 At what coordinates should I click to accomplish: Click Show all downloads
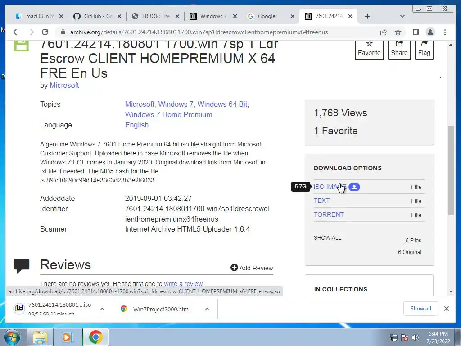pyautogui.click(x=421, y=309)
